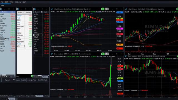This screenshot has width=178, height=100.
Task: Open the FILE menu
Action: [x=2, y=2]
